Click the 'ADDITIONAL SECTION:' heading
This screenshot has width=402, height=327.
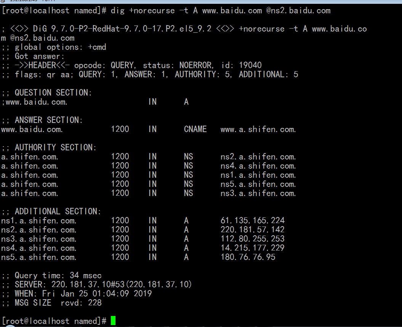(58, 212)
